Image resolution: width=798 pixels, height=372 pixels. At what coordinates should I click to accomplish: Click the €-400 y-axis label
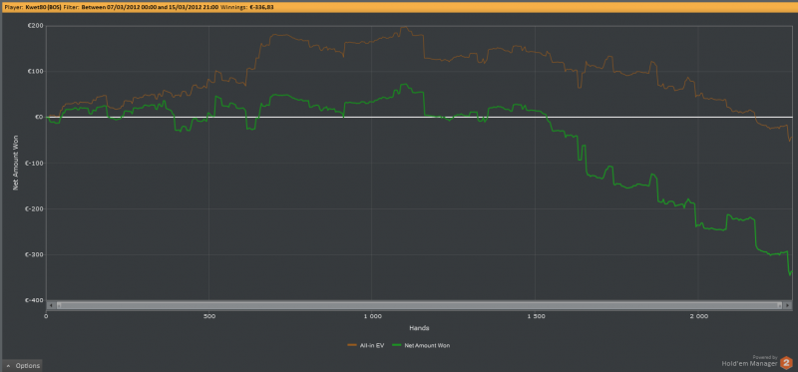pyautogui.click(x=35, y=300)
